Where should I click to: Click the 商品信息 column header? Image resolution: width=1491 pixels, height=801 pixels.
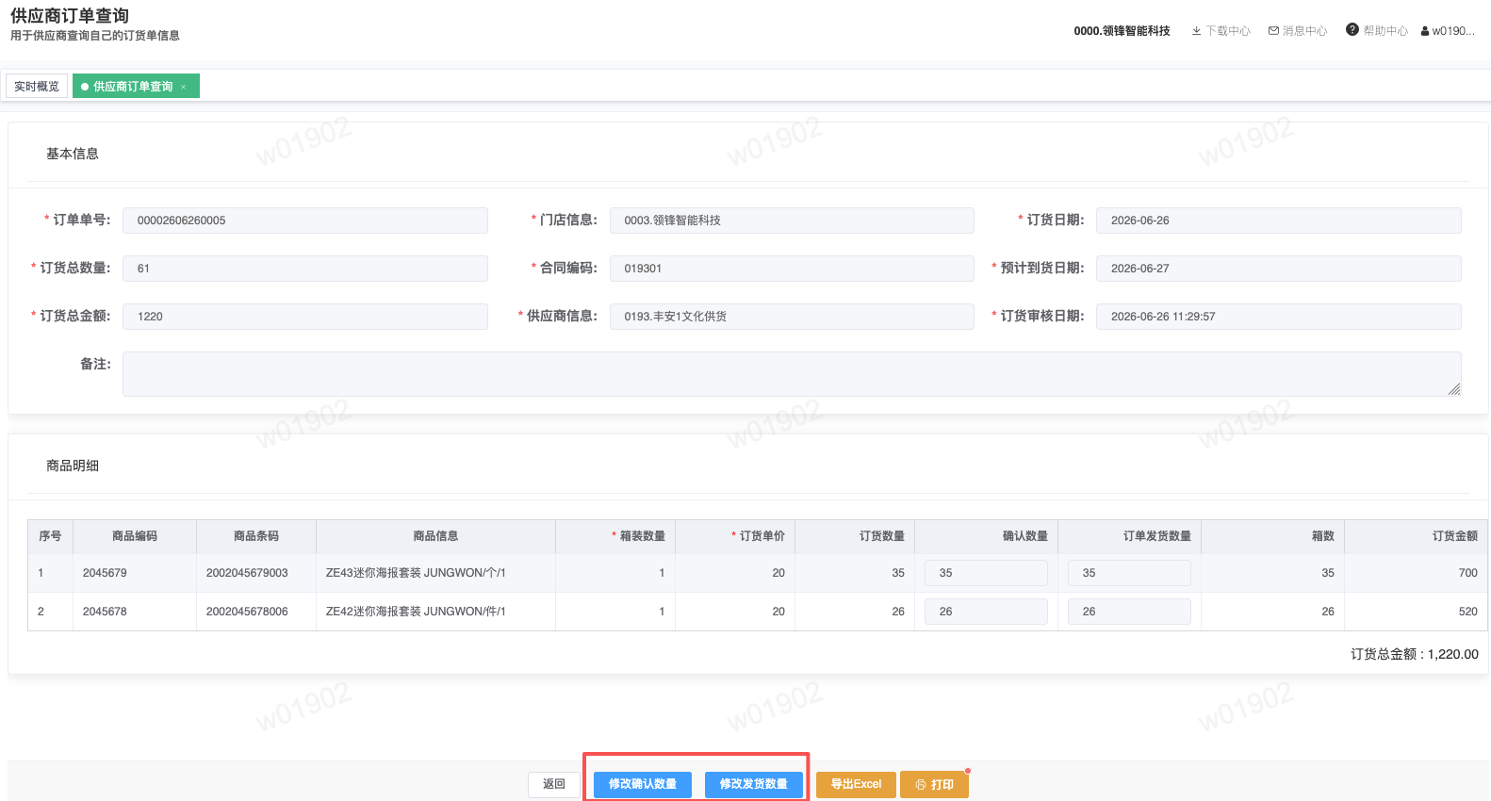[x=435, y=536]
